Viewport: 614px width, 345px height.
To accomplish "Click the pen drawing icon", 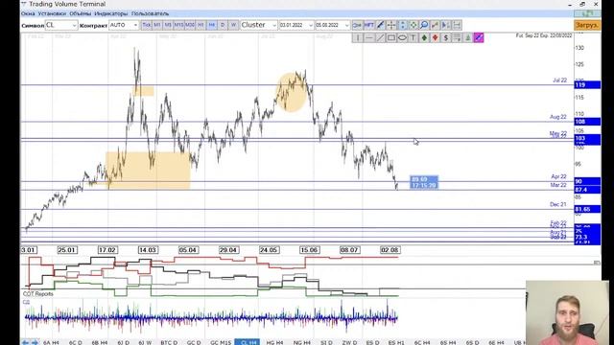I will point(380,25).
